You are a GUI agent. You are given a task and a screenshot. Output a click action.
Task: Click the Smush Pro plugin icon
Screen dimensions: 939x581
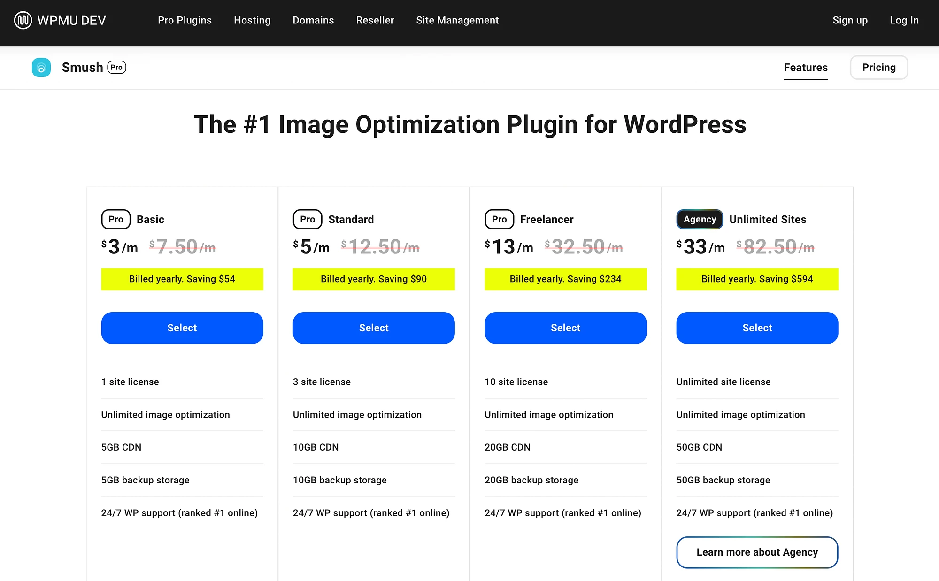42,67
